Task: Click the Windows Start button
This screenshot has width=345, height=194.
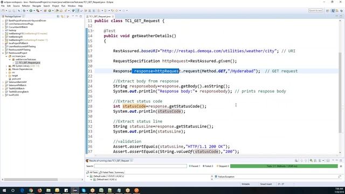Action: point(4,190)
